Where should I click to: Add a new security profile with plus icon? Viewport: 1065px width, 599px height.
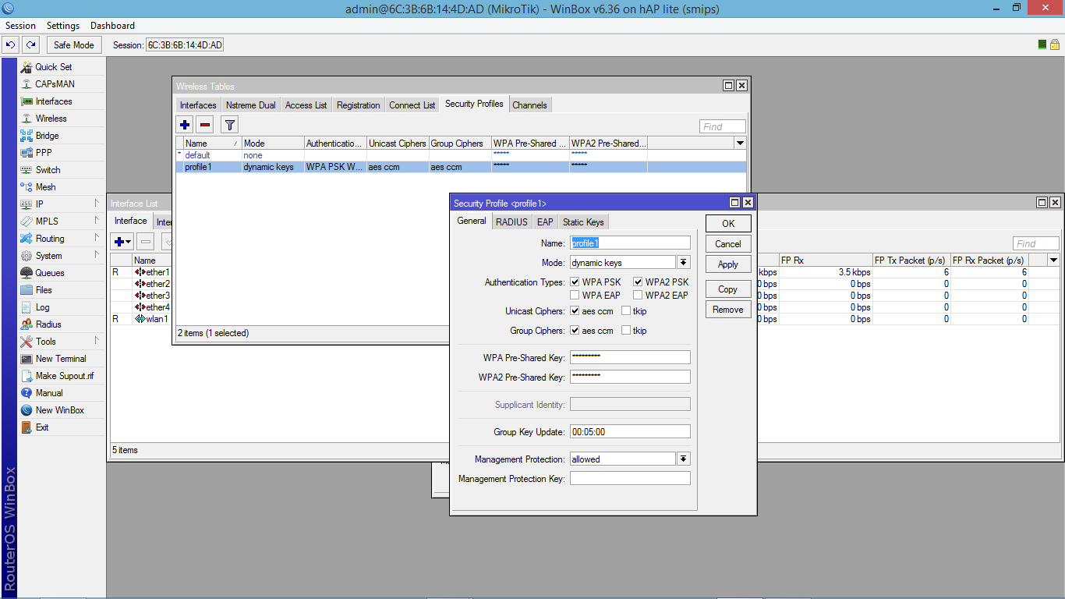click(x=185, y=124)
